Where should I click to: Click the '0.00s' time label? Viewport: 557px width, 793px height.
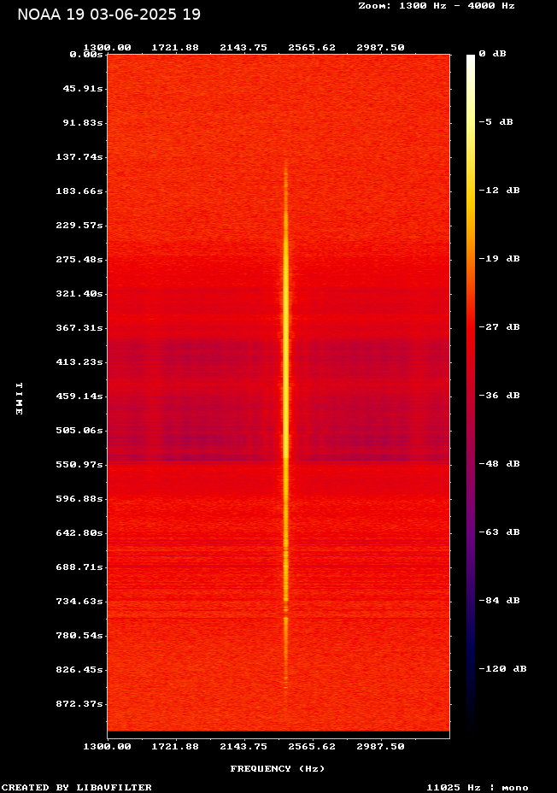click(86, 54)
